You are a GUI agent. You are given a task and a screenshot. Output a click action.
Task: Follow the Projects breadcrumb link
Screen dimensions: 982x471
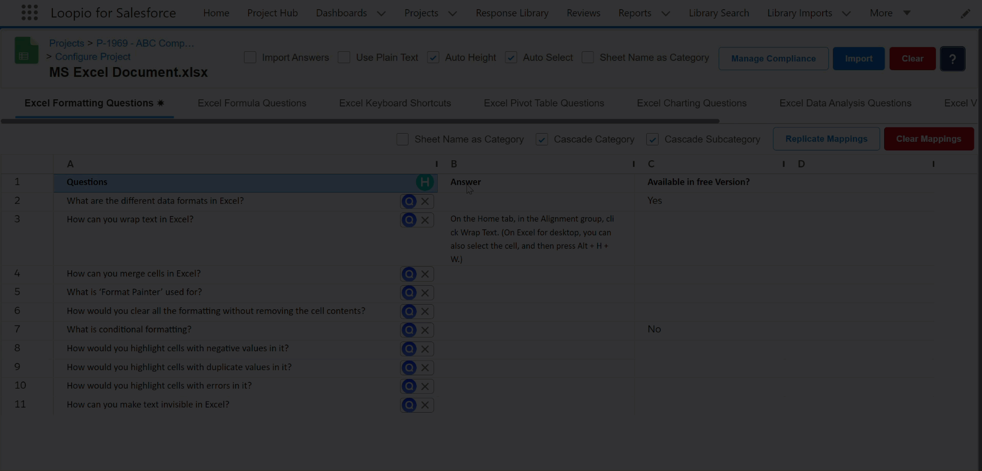pos(67,43)
